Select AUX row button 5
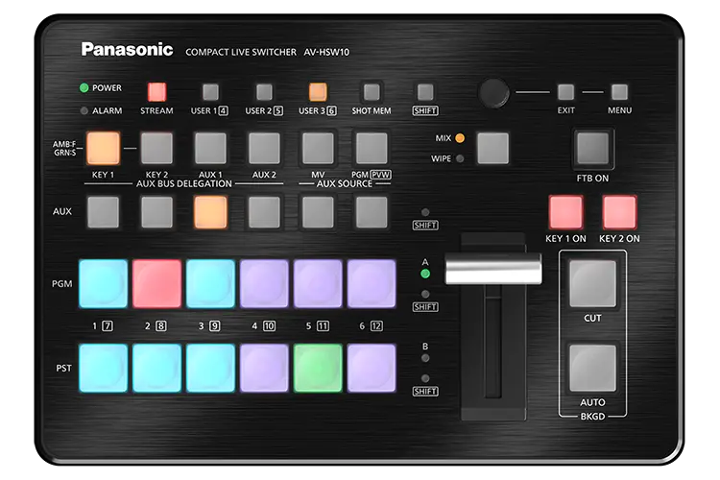 [318, 212]
